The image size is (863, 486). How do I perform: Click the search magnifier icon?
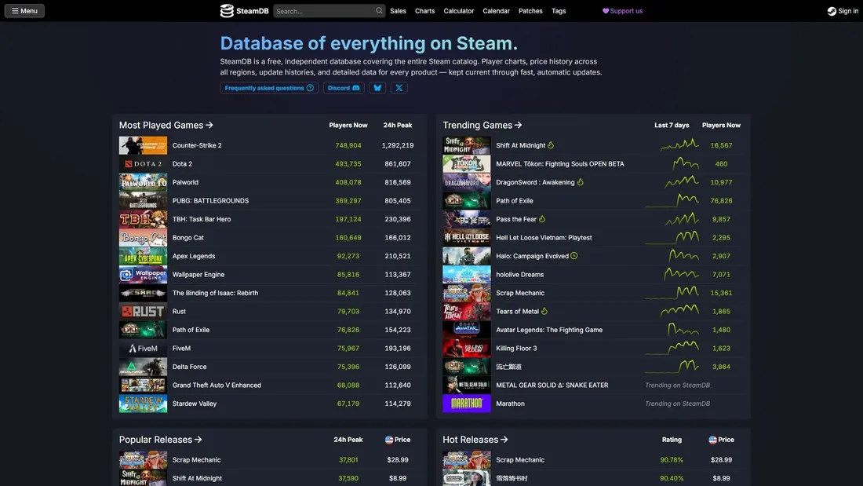tap(379, 10)
